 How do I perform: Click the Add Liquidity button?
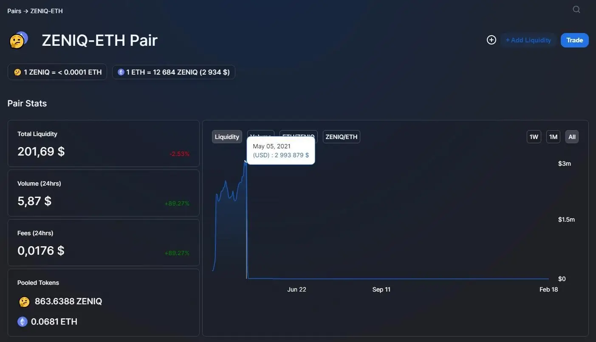[x=528, y=40]
